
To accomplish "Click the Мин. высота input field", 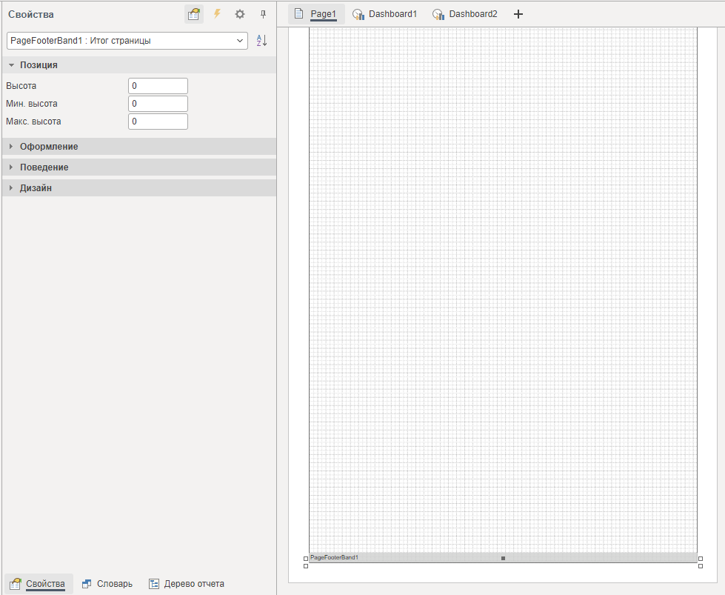I will [x=158, y=104].
